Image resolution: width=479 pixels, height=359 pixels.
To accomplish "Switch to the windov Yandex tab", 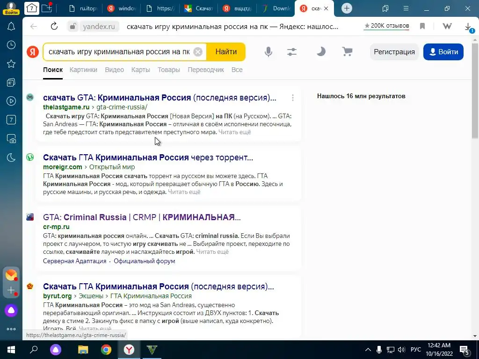I will click(122, 8).
